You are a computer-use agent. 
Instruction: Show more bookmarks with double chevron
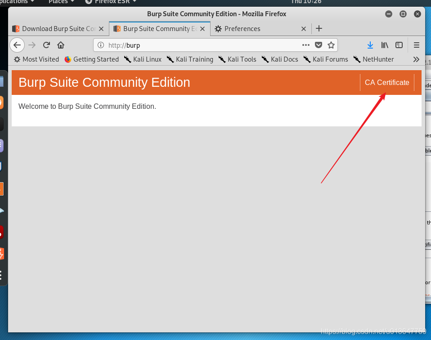point(416,59)
